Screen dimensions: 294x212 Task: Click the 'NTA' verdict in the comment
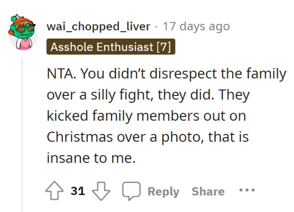coord(60,74)
